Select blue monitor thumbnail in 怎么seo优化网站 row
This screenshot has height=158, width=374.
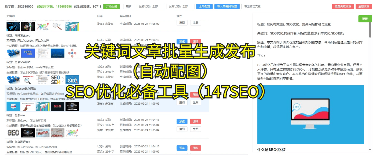13,106
